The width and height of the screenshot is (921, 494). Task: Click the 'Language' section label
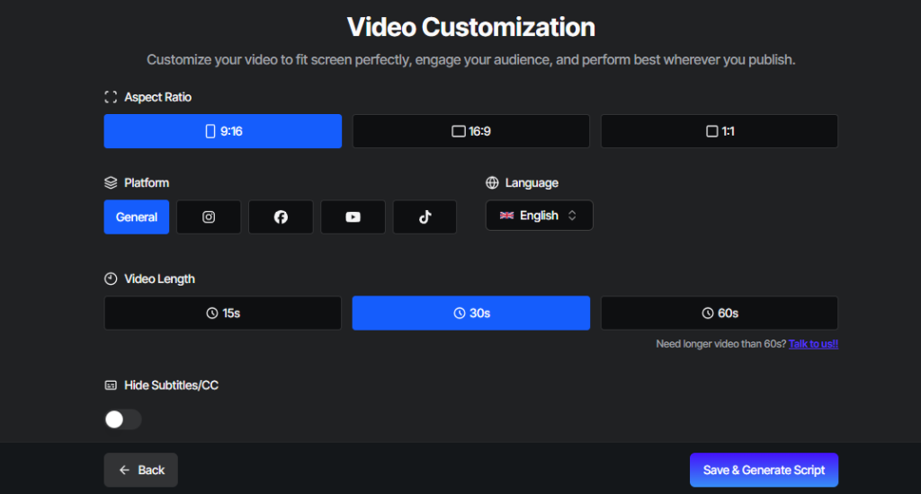click(x=532, y=183)
